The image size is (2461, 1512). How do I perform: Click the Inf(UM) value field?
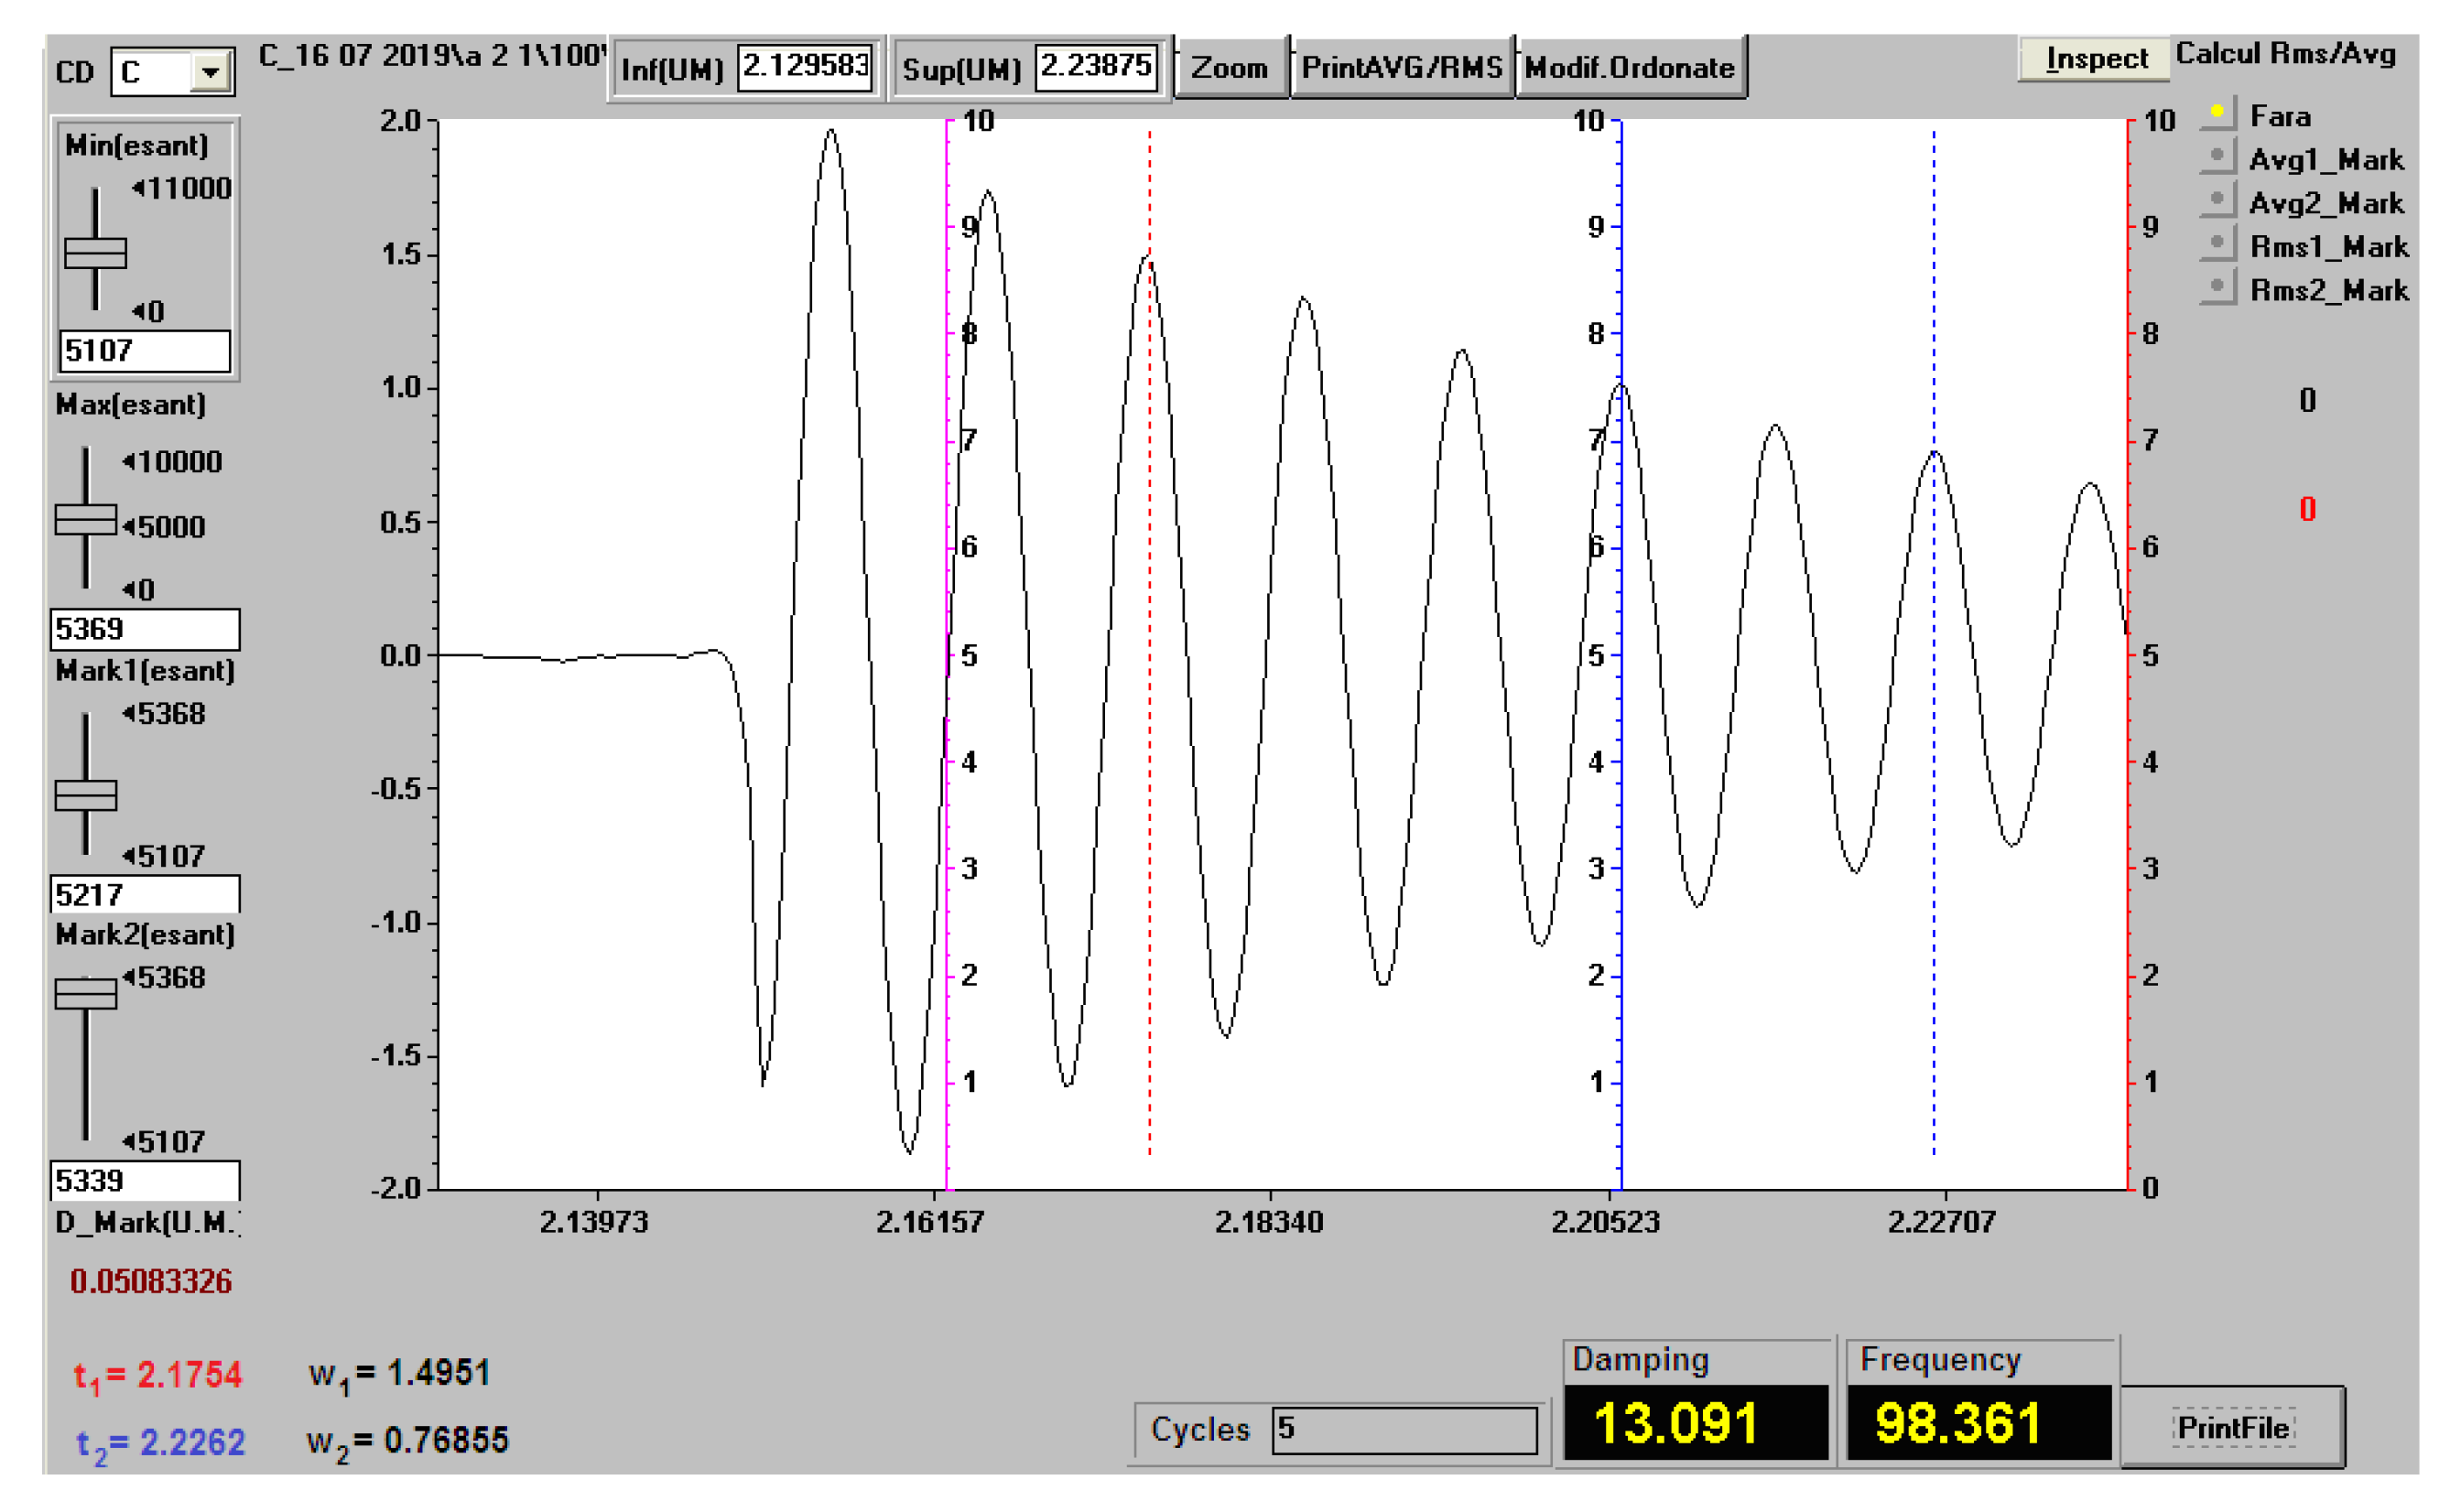point(806,67)
